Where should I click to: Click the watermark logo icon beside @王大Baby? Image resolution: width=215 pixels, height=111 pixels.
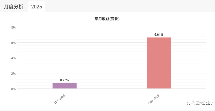(188, 103)
